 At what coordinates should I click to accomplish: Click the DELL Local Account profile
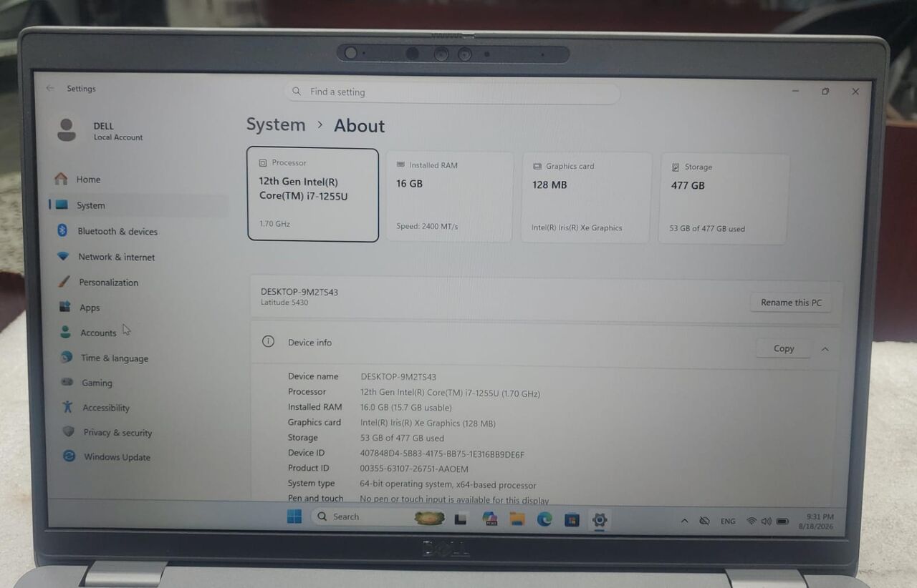pyautogui.click(x=100, y=130)
